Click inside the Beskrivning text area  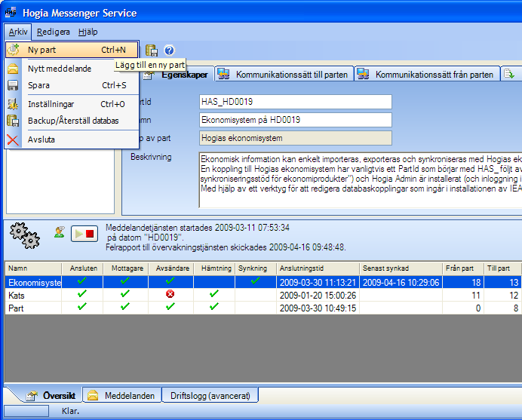(x=361, y=180)
